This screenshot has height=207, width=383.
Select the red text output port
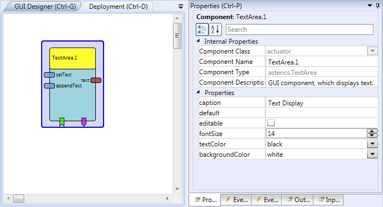point(96,80)
